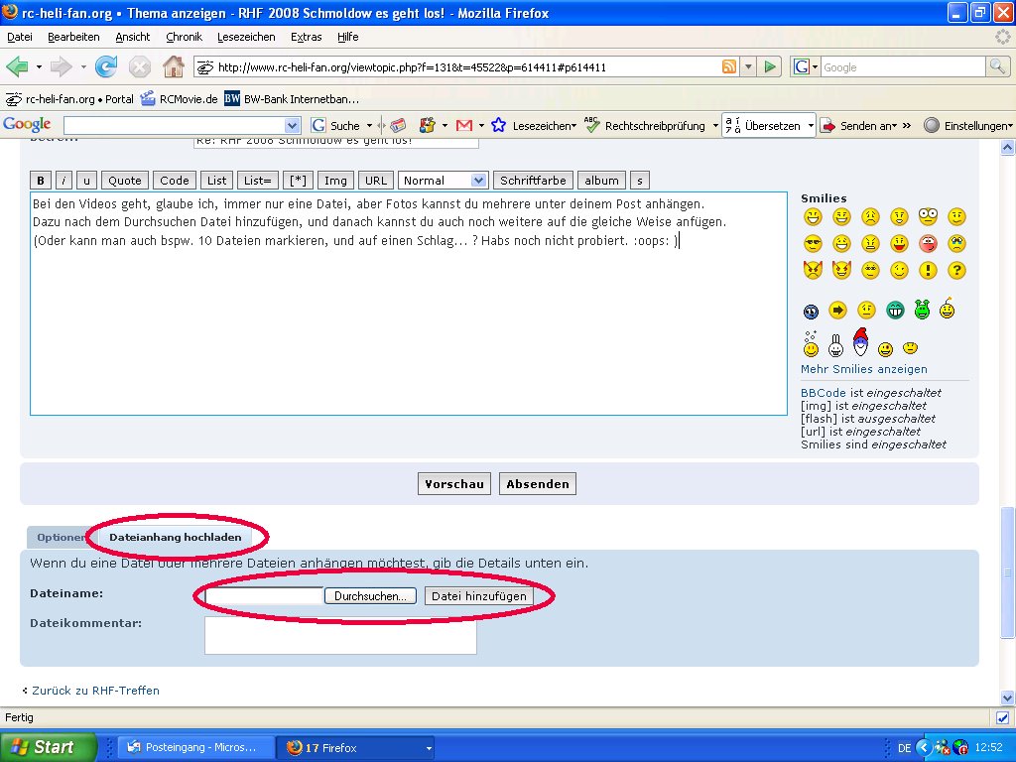The width and height of the screenshot is (1016, 762).
Task: Click the Datei hinzufügen button
Action: [x=479, y=596]
